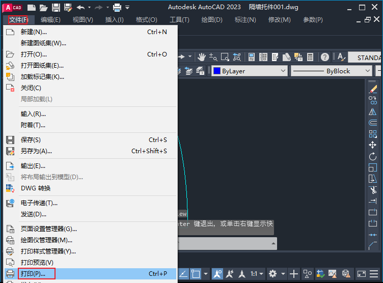Open the Draw (绘图) menu
The height and width of the screenshot is (283, 383).
[212, 20]
